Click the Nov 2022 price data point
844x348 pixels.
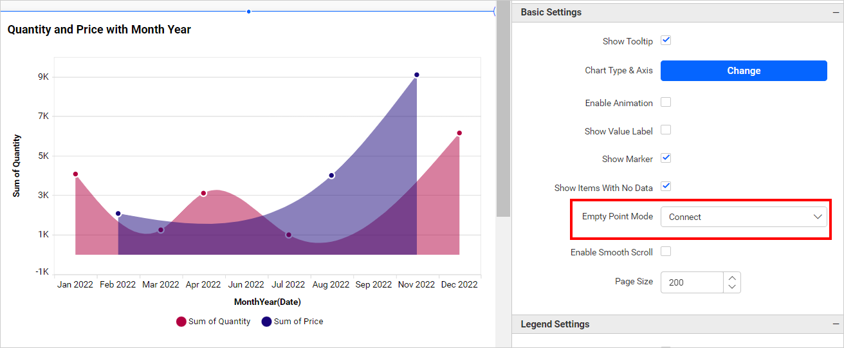pos(417,75)
